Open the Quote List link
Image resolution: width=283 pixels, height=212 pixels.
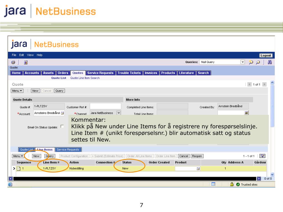tap(59, 78)
